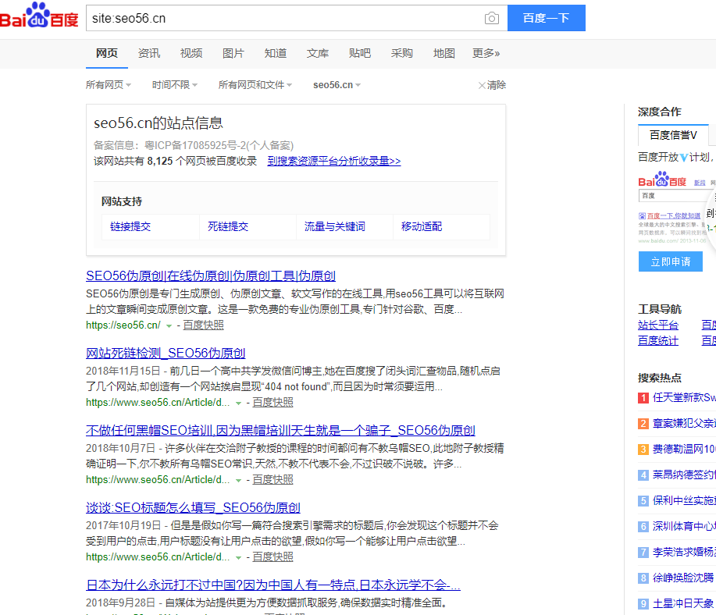Click the Baidu thumbnail in 深度合作 panel
The width and height of the screenshot is (716, 615).
677,208
